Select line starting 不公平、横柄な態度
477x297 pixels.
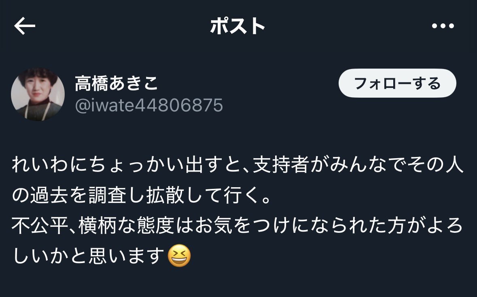tap(237, 226)
